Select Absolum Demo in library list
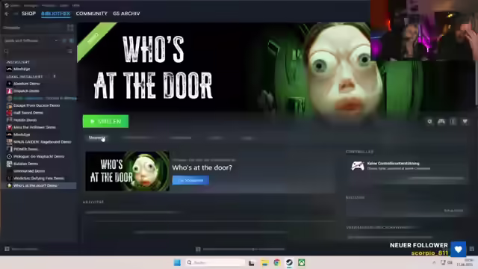Viewport: 478px width, 269px height. 27,84
